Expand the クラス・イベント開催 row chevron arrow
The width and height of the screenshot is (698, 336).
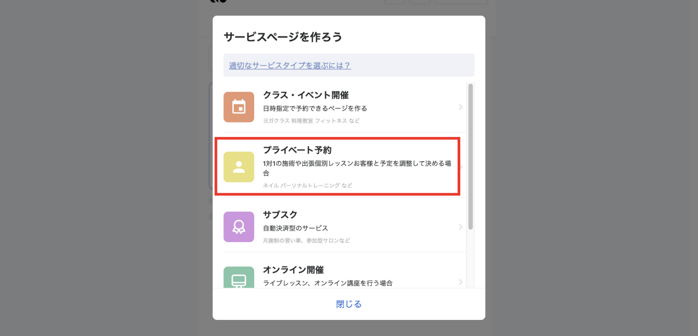pos(461,107)
